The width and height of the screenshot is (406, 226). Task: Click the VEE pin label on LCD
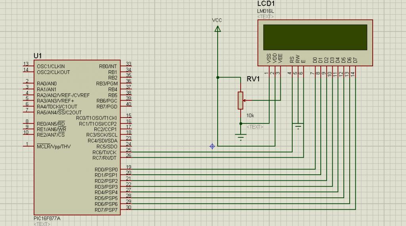[x=280, y=58]
